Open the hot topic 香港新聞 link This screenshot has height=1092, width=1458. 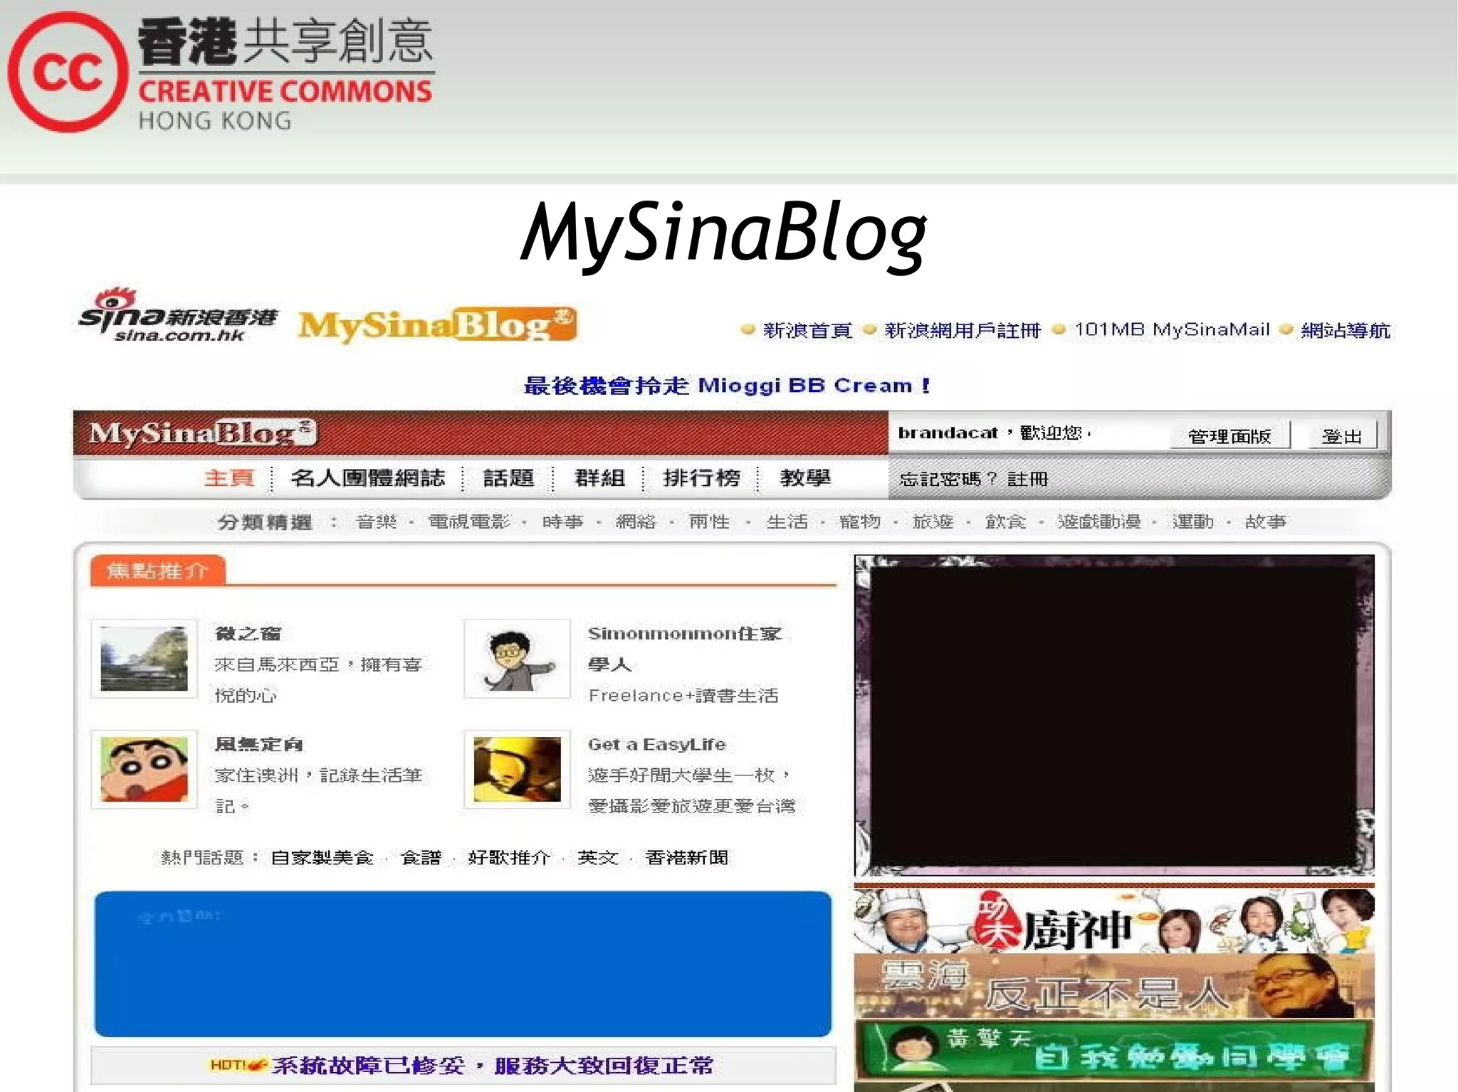click(686, 858)
